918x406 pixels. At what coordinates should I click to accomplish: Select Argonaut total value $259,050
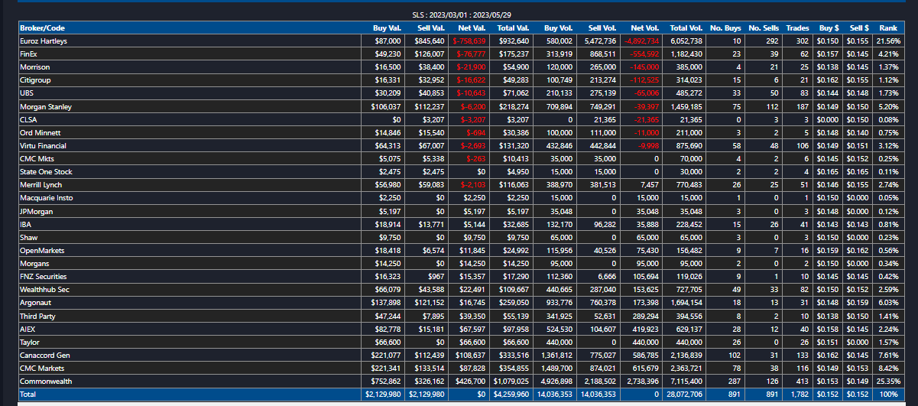tap(513, 303)
